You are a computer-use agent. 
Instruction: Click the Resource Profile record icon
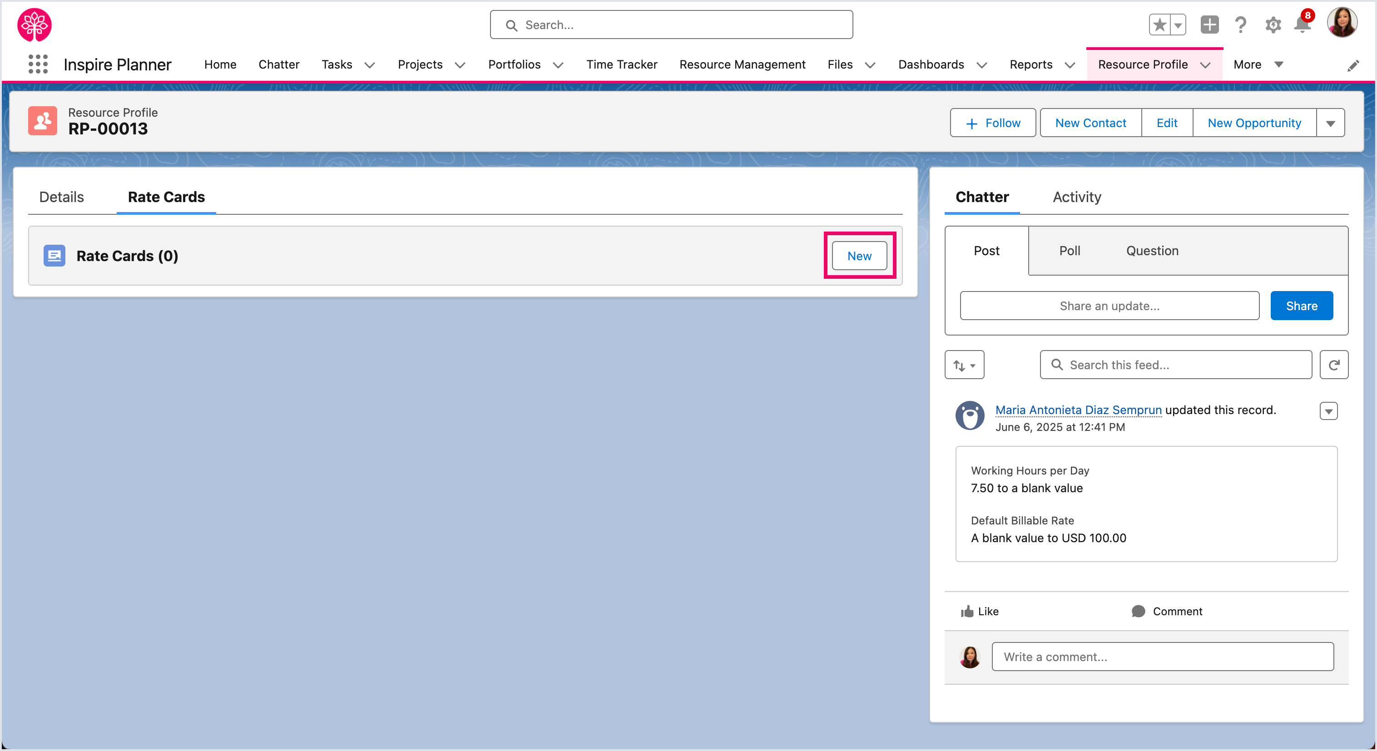(43, 121)
